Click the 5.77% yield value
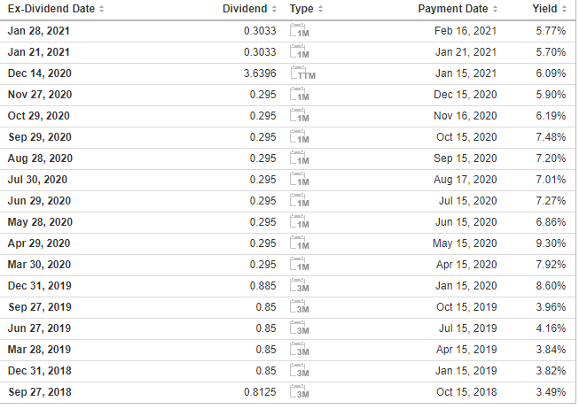Screen dimensions: 579x409 pyautogui.click(x=551, y=31)
